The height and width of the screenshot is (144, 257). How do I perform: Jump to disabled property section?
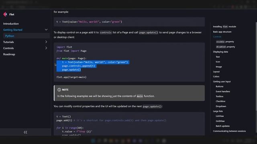[225, 47]
